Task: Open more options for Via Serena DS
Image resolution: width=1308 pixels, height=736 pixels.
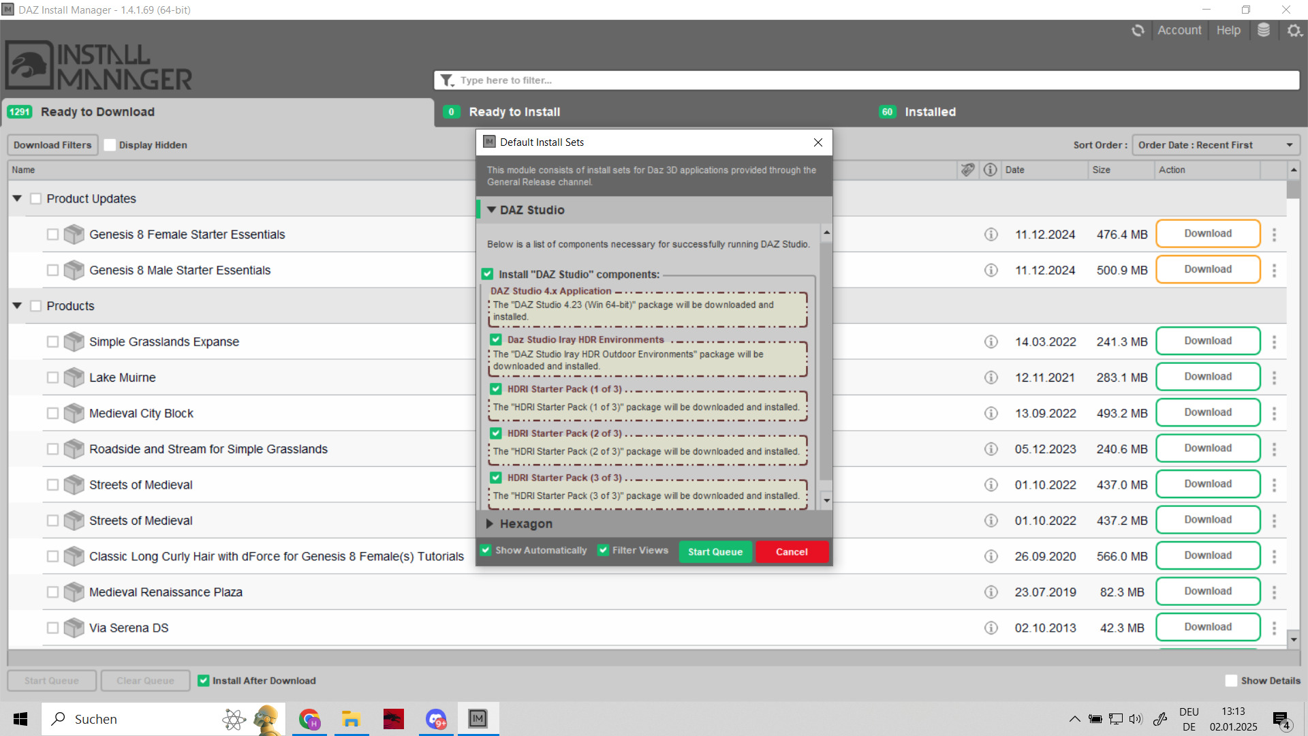Action: click(1274, 628)
